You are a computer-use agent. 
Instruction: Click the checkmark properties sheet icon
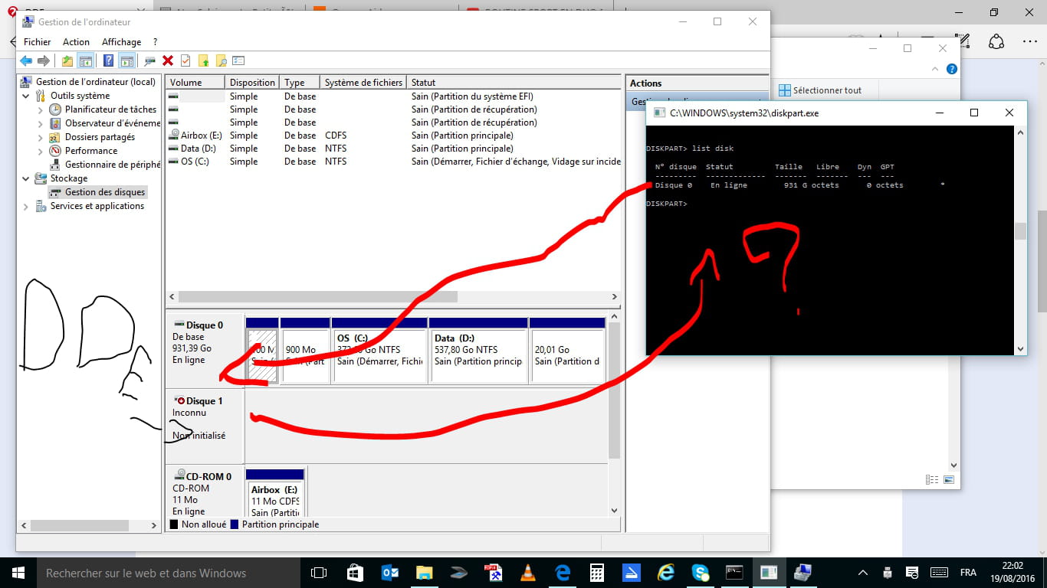pyautogui.click(x=185, y=61)
